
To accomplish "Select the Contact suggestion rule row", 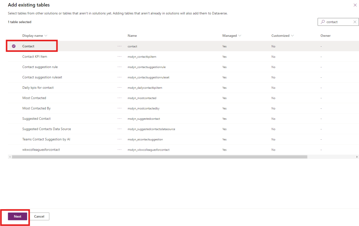I will (40, 67).
